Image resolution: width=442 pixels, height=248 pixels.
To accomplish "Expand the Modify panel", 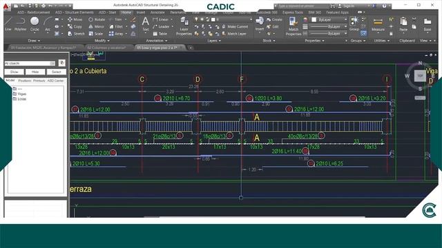I will point(102,41).
